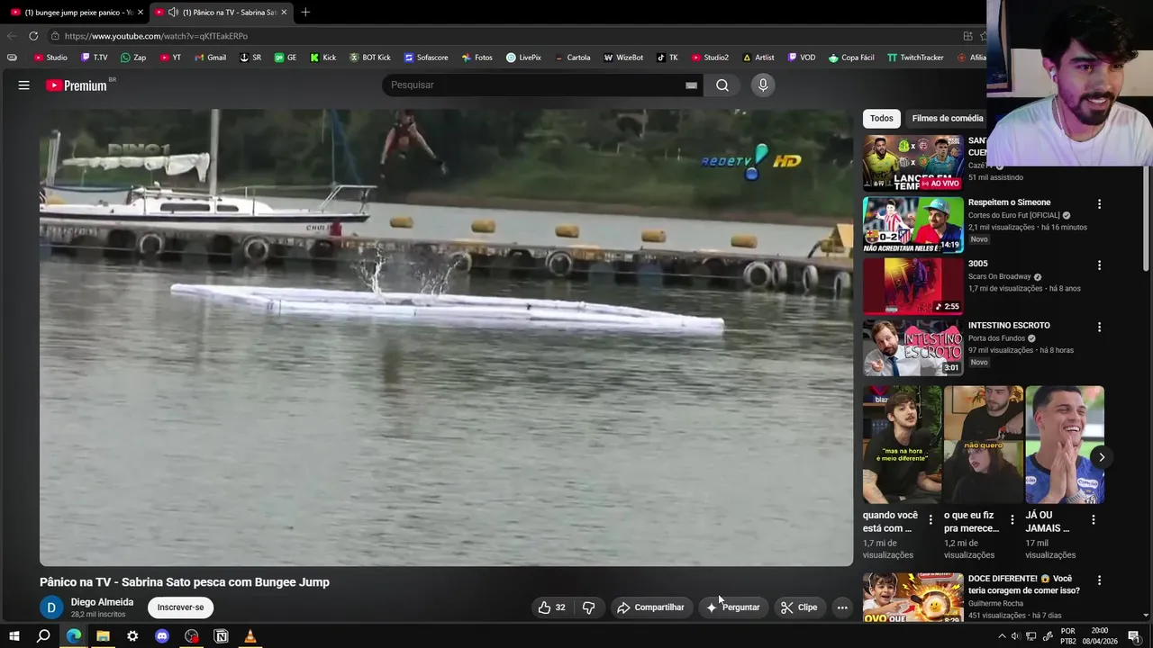Open the Respeitem o Simeone thumbnail
This screenshot has height=648, width=1153.
[913, 225]
